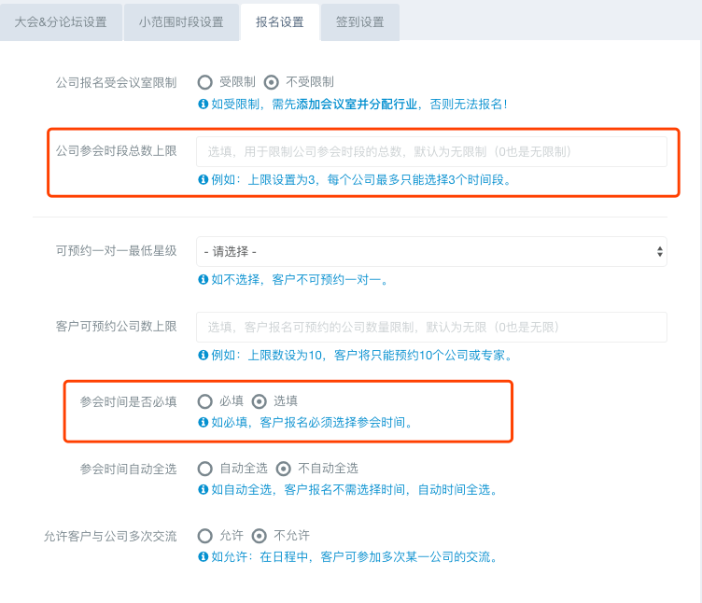Enable 自动全选 for attendance time
The width and height of the screenshot is (702, 603).
[x=205, y=469]
